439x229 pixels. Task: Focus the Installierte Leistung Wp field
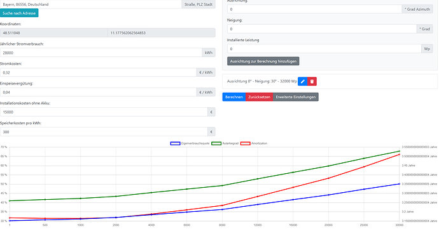324,49
